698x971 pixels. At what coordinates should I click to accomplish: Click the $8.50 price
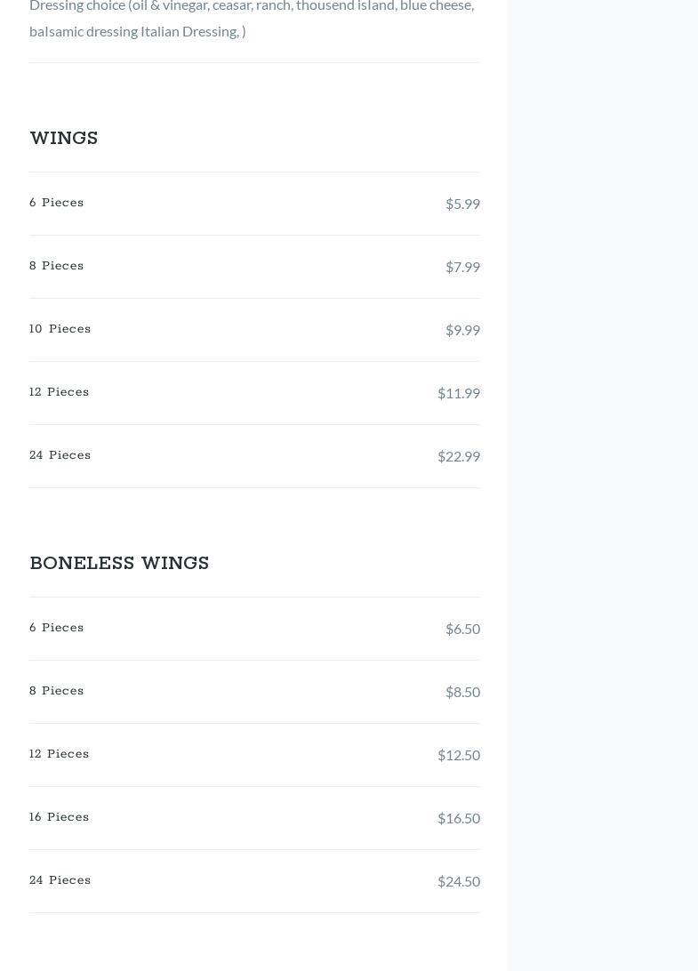pyautogui.click(x=462, y=692)
